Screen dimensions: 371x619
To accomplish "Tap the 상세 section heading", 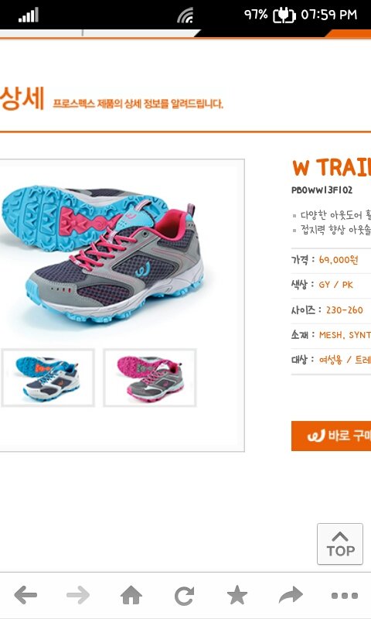I will pos(22,98).
